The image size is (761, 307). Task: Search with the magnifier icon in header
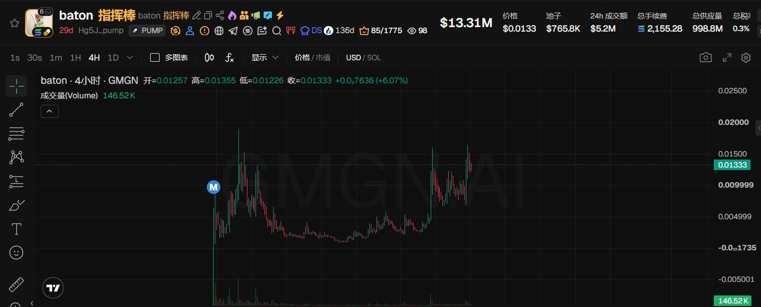point(276,31)
